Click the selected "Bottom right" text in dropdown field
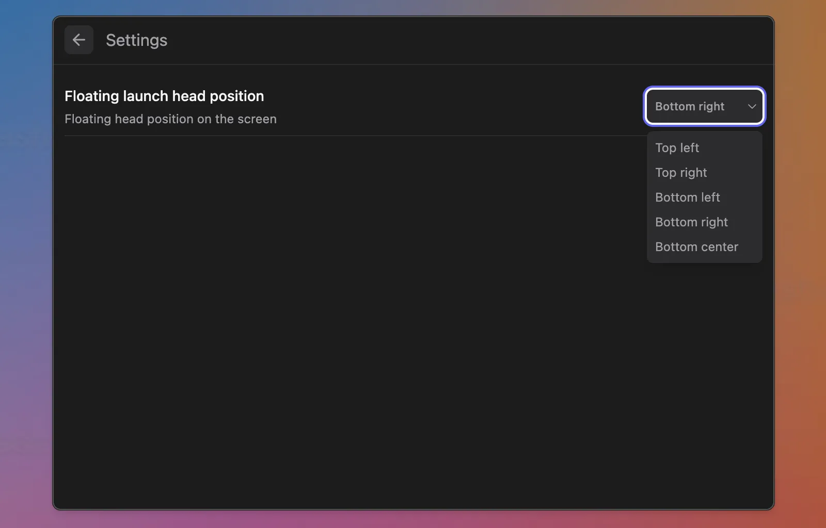The image size is (826, 528). point(690,106)
